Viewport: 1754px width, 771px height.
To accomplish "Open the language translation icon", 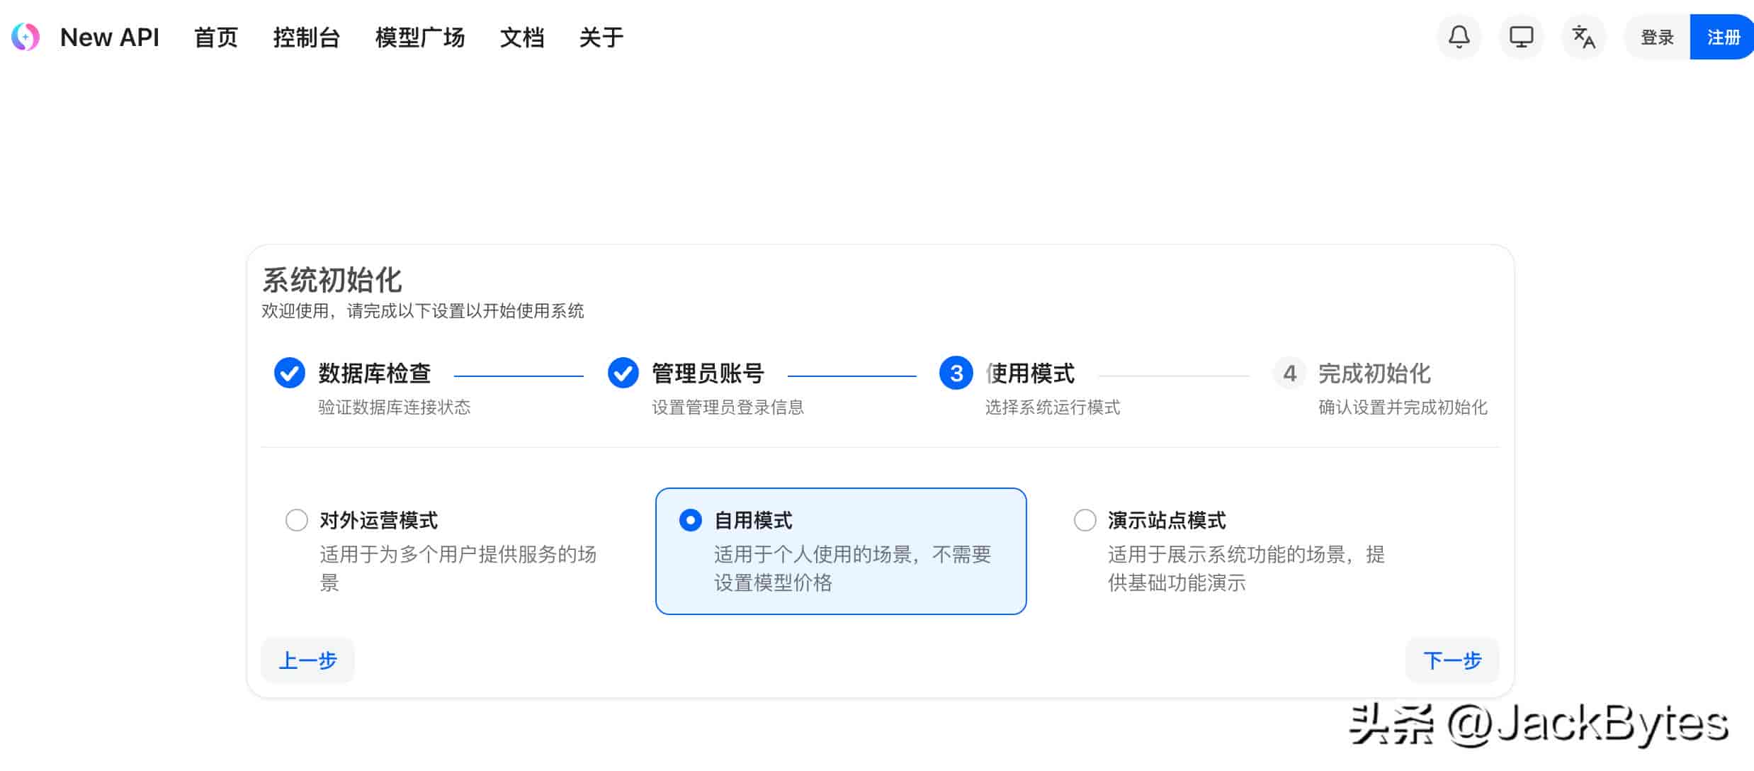I will 1583,37.
